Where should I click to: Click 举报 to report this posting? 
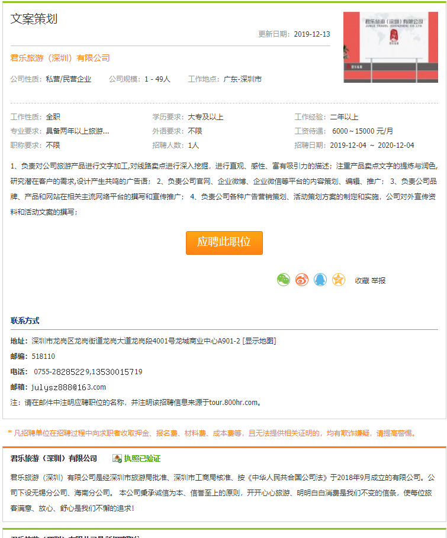[378, 280]
